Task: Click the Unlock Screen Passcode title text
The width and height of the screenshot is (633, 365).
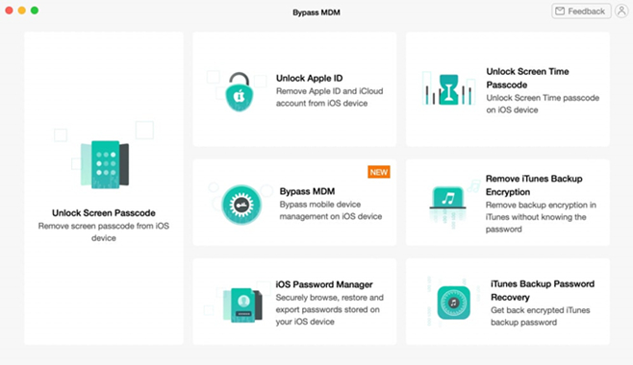Action: (x=104, y=212)
